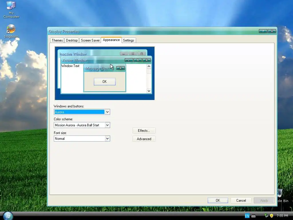The image size is (293, 220).
Task: Click the preview Active Window maximize icon
Action: [138, 60]
